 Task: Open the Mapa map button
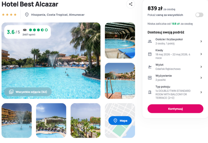point(120,121)
